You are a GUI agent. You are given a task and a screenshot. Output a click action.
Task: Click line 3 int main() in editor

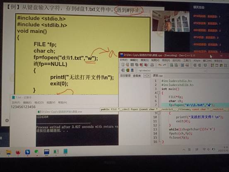(x=170, y=89)
